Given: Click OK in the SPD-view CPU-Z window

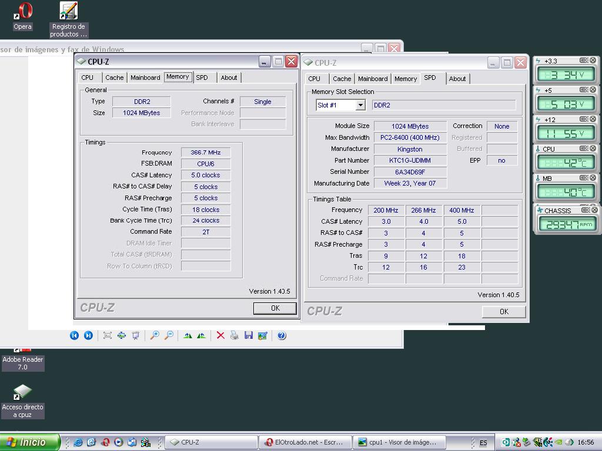Looking at the screenshot, I should pyautogui.click(x=504, y=312).
